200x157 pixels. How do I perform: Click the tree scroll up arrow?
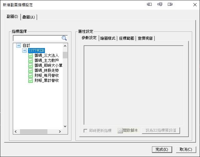pyautogui.click(x=65, y=46)
